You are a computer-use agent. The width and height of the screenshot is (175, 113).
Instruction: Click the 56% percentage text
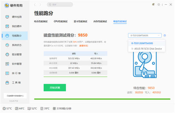[75, 42]
